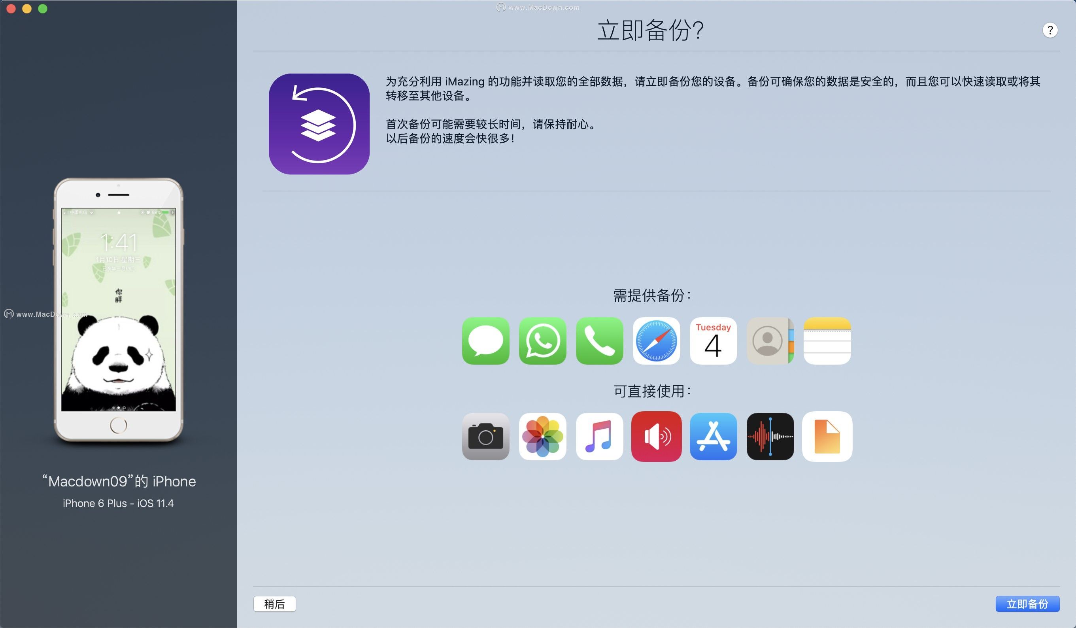Open the App Store icon
Viewport: 1076px width, 628px height.
(713, 436)
